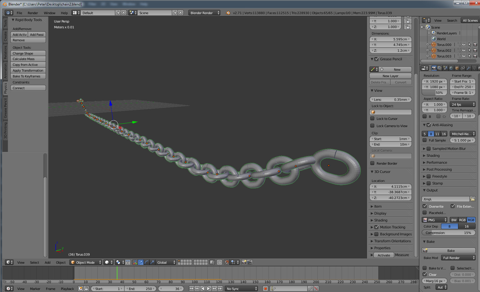Open the Object properties tab cube icon
Viewport: 480px width, 292px height.
click(457, 68)
